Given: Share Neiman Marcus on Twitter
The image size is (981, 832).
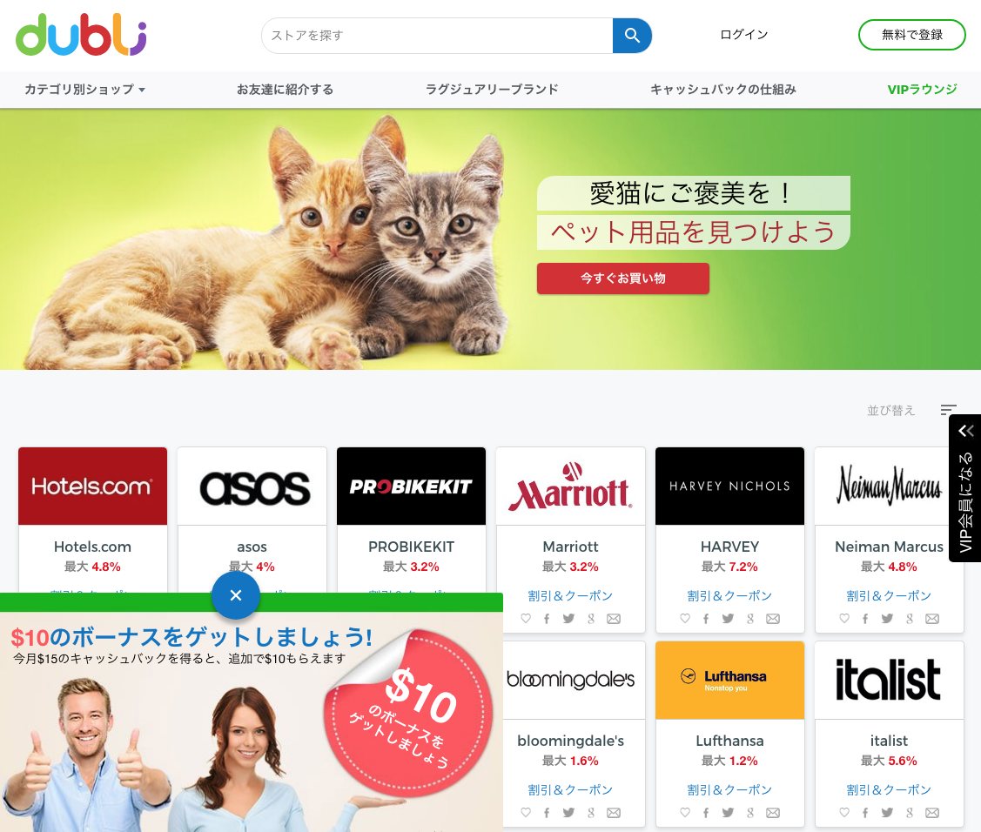Looking at the screenshot, I should (x=887, y=619).
